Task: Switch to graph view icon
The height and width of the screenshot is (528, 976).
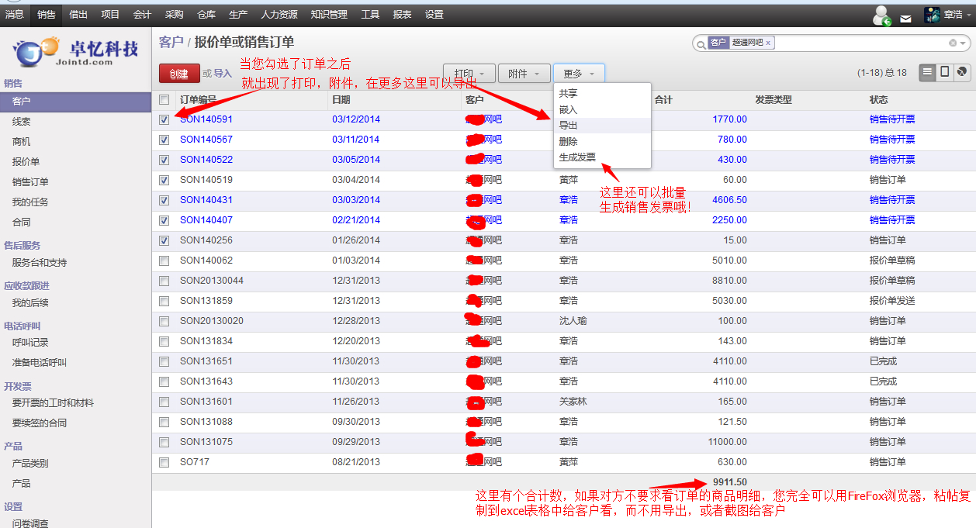Action: pyautogui.click(x=962, y=72)
